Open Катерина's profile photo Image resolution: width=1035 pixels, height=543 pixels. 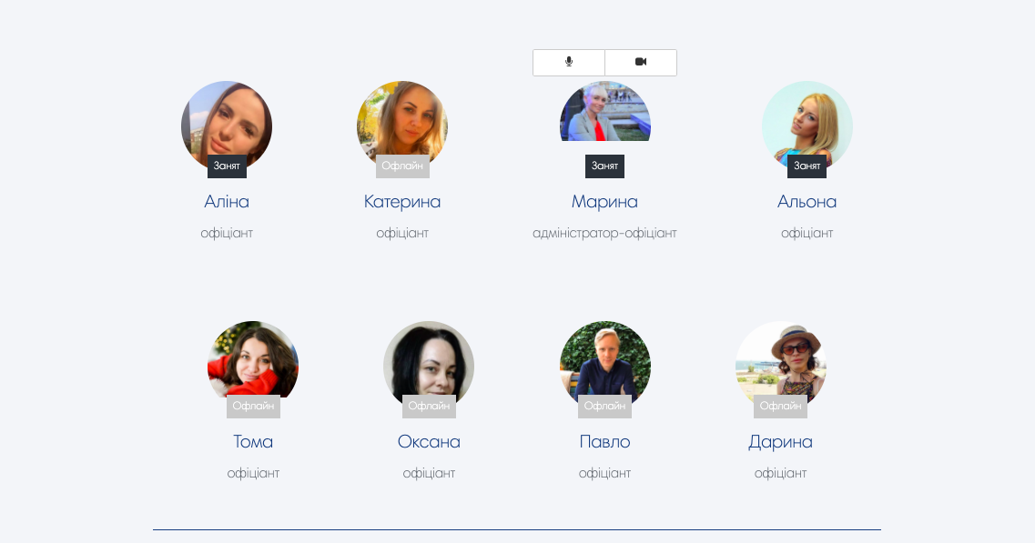[x=402, y=126]
